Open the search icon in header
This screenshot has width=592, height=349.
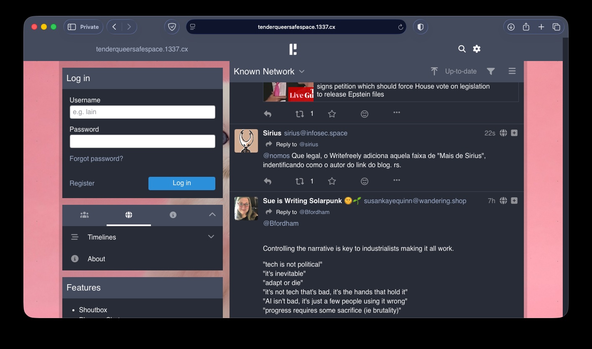click(462, 49)
